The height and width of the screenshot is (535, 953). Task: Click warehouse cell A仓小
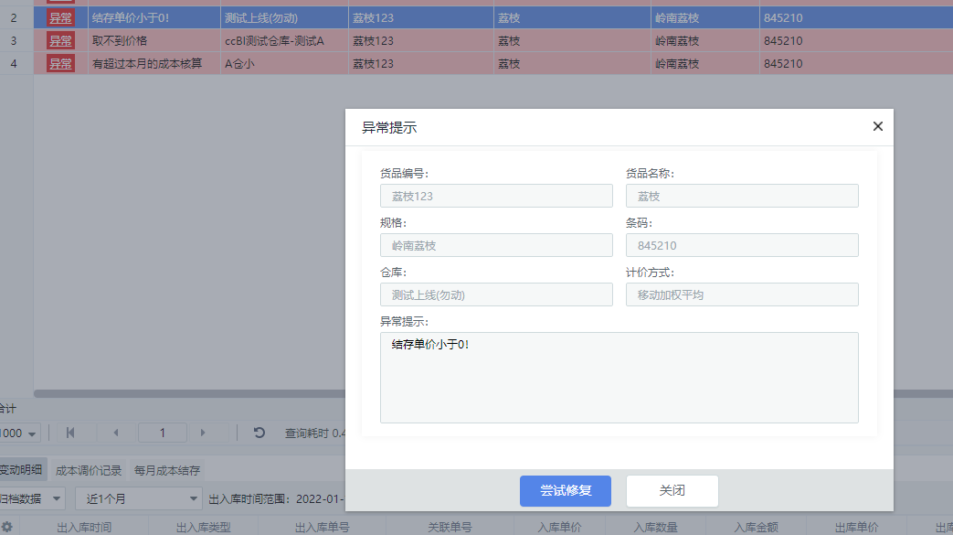[x=284, y=63]
